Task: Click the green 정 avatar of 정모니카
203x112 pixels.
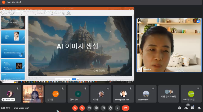Action: (78, 94)
